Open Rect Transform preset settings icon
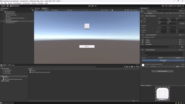The height and width of the screenshot is (104, 185). tap(182, 16)
